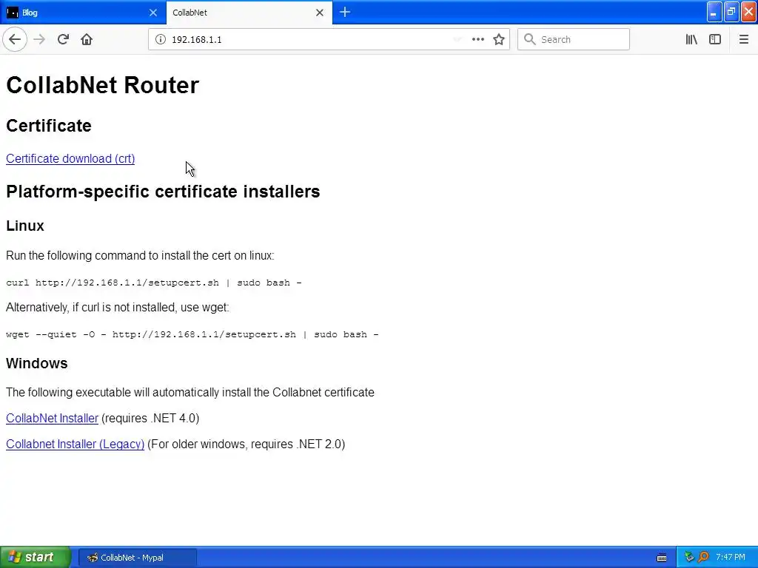
Task: Open the CollabNet Installer link
Action: point(53,418)
